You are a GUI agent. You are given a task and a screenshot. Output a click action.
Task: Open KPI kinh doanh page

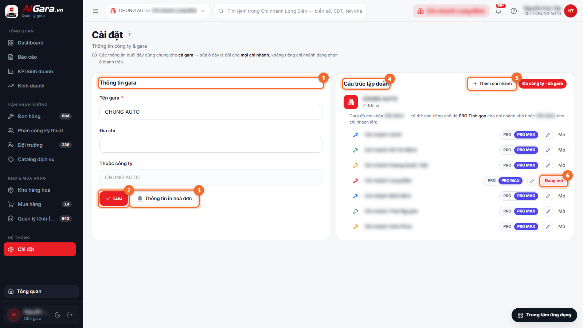pyautogui.click(x=40, y=71)
